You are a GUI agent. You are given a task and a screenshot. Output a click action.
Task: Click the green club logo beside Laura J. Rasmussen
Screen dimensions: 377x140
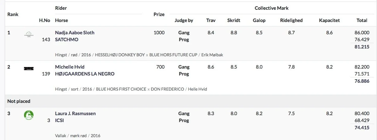[x=29, y=115]
